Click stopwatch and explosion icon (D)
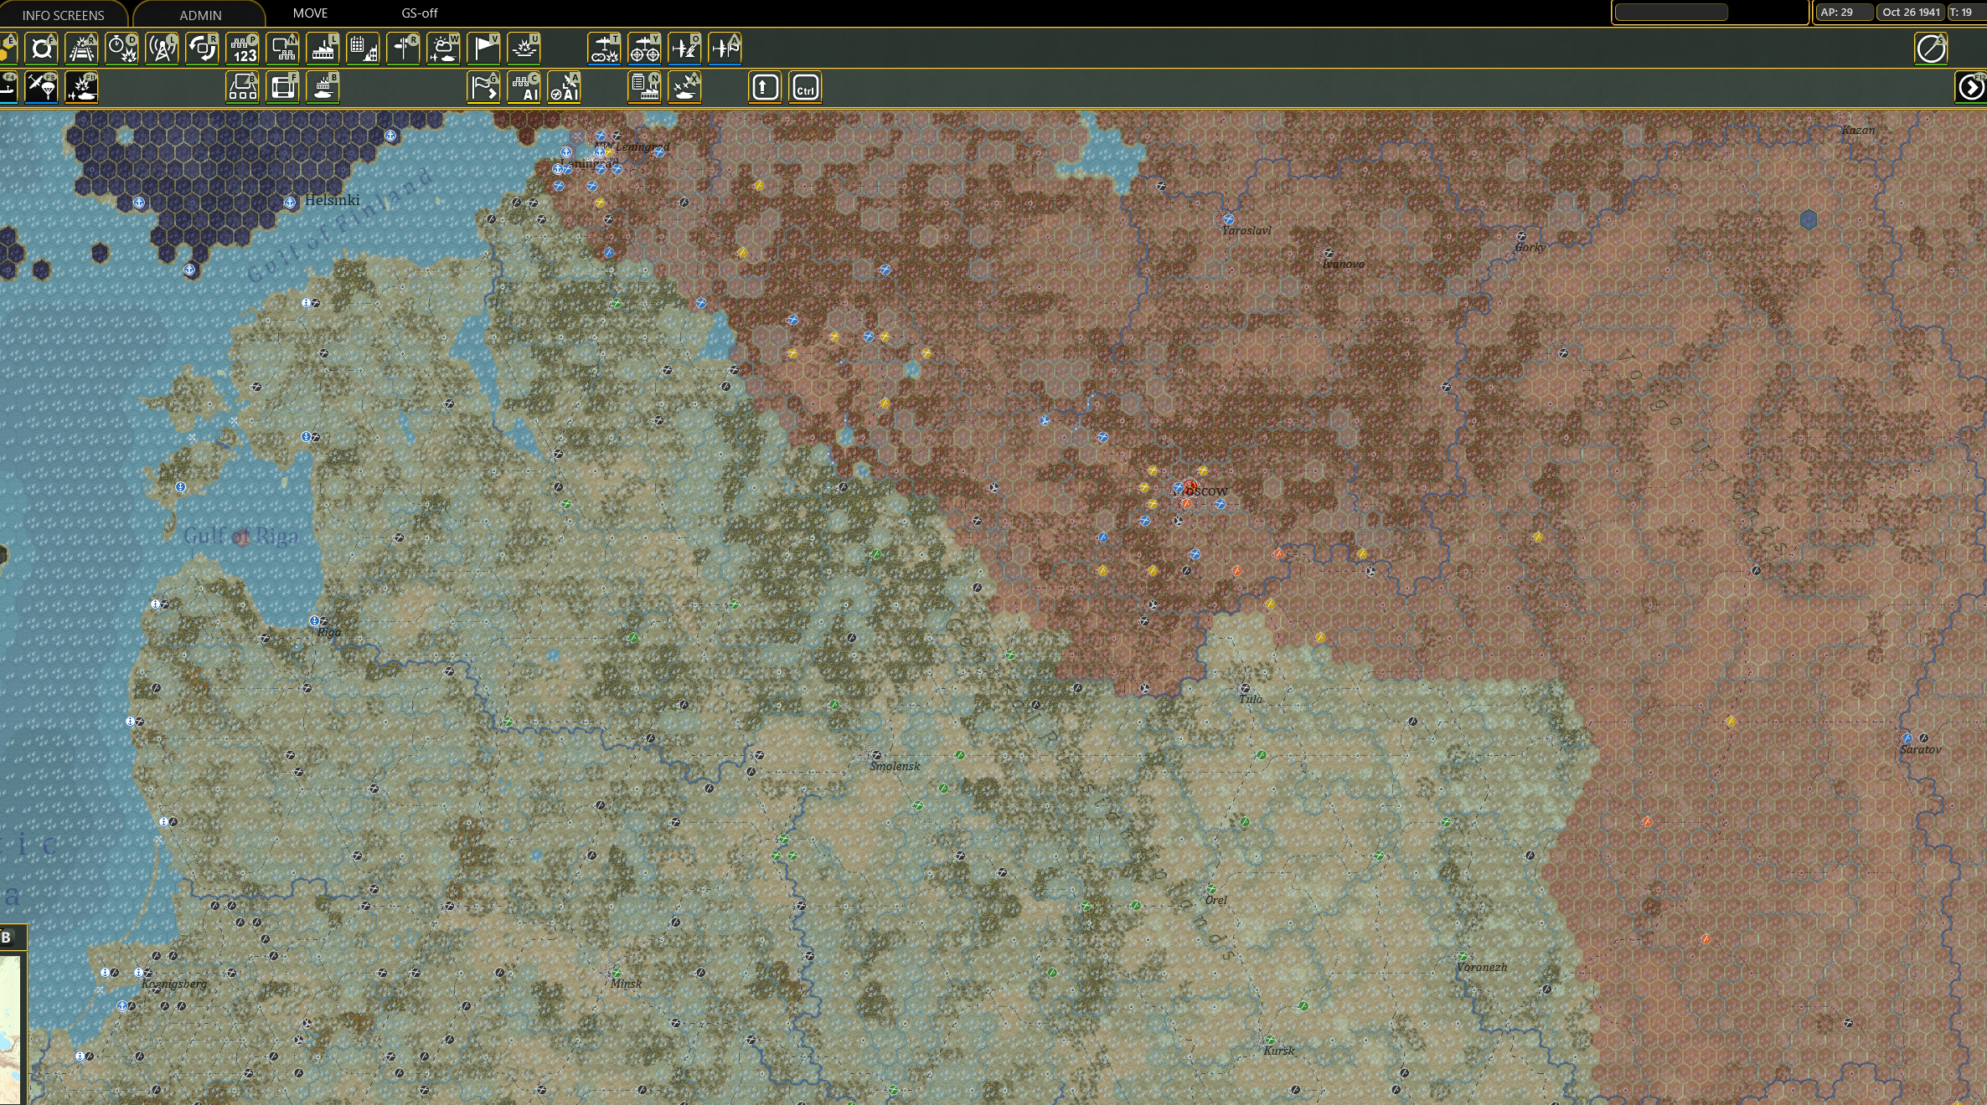The height and width of the screenshot is (1105, 1987). (x=121, y=49)
